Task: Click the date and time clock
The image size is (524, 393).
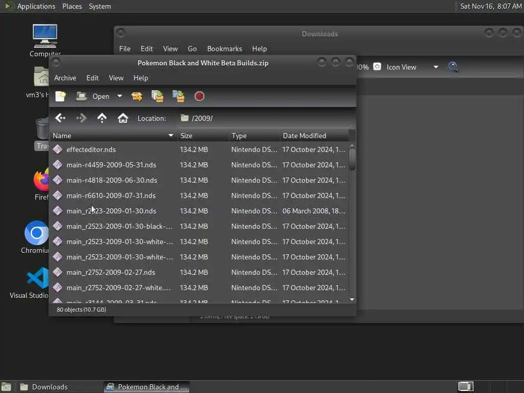Action: pyautogui.click(x=491, y=6)
